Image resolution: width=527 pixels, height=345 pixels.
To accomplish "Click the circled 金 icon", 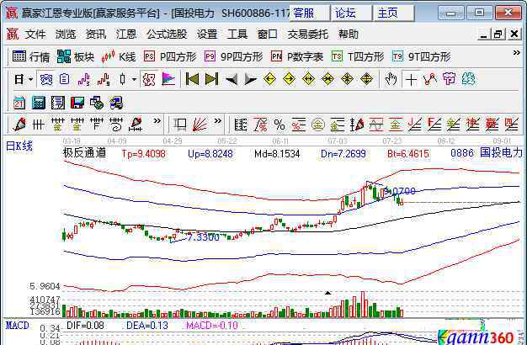I will tap(317, 125).
